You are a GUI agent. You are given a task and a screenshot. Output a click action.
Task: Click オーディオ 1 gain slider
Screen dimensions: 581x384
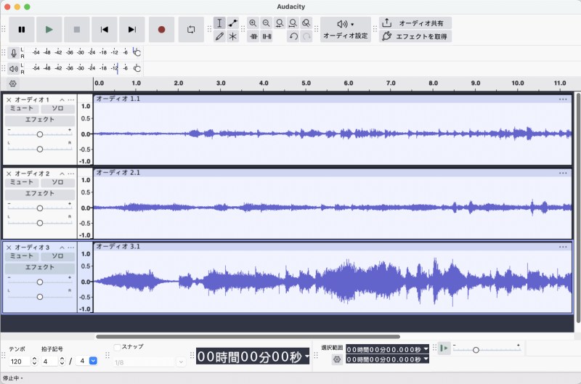pyautogui.click(x=40, y=134)
